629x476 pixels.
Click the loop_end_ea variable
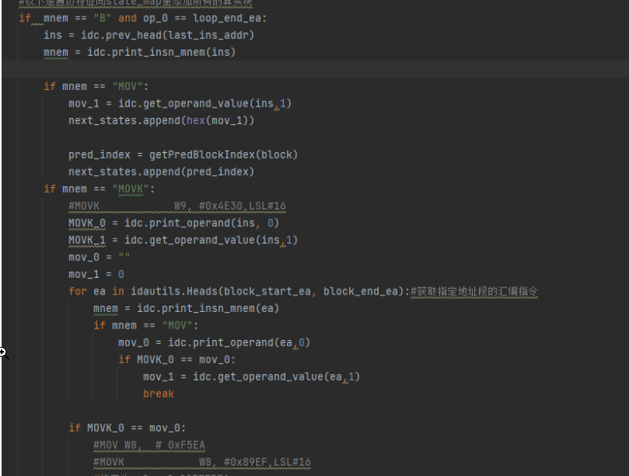point(226,18)
